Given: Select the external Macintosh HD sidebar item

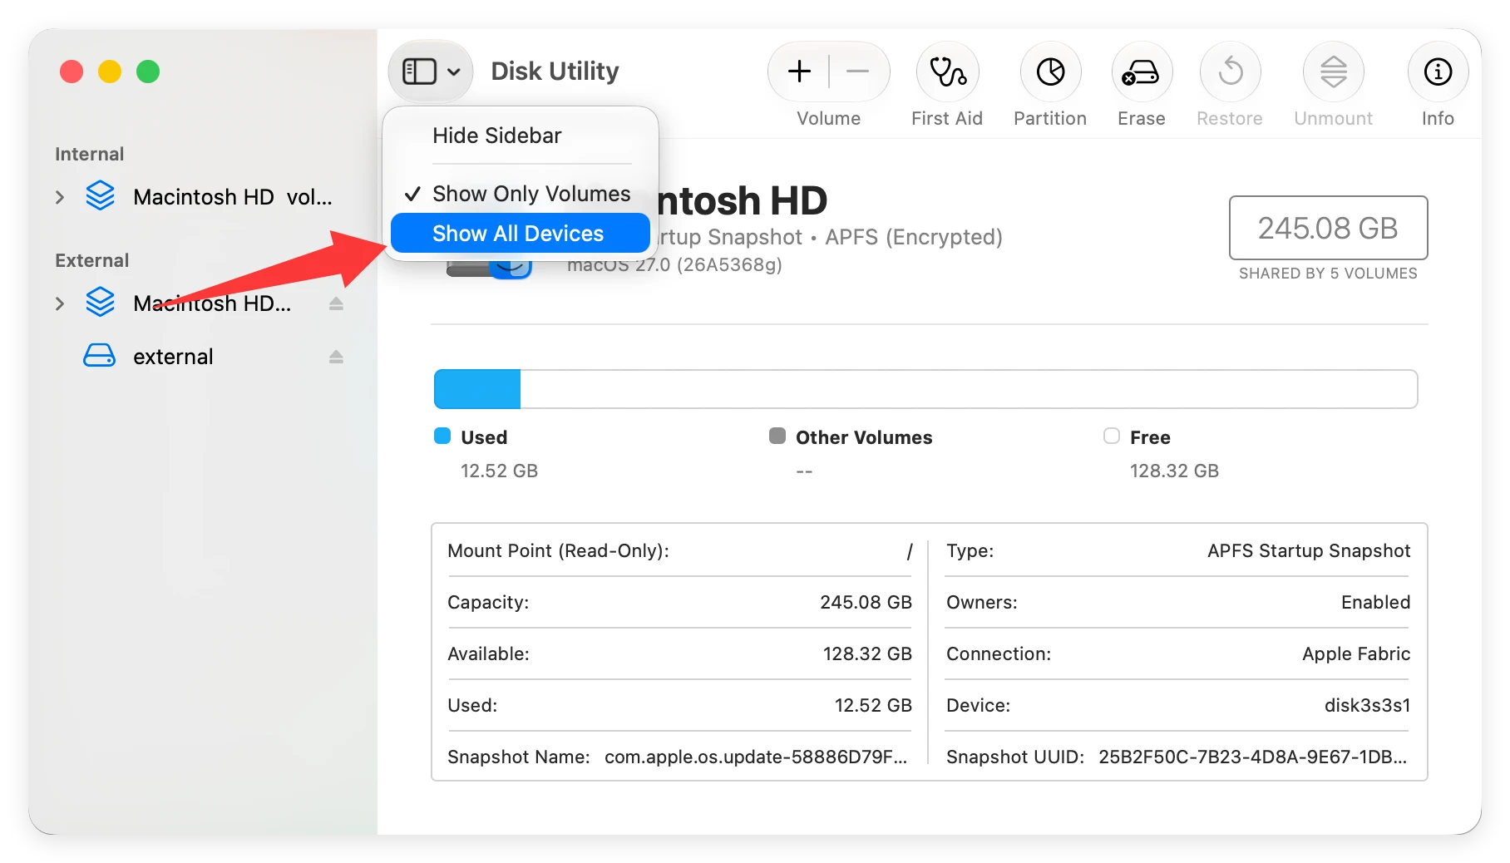Looking at the screenshot, I should pyautogui.click(x=212, y=303).
